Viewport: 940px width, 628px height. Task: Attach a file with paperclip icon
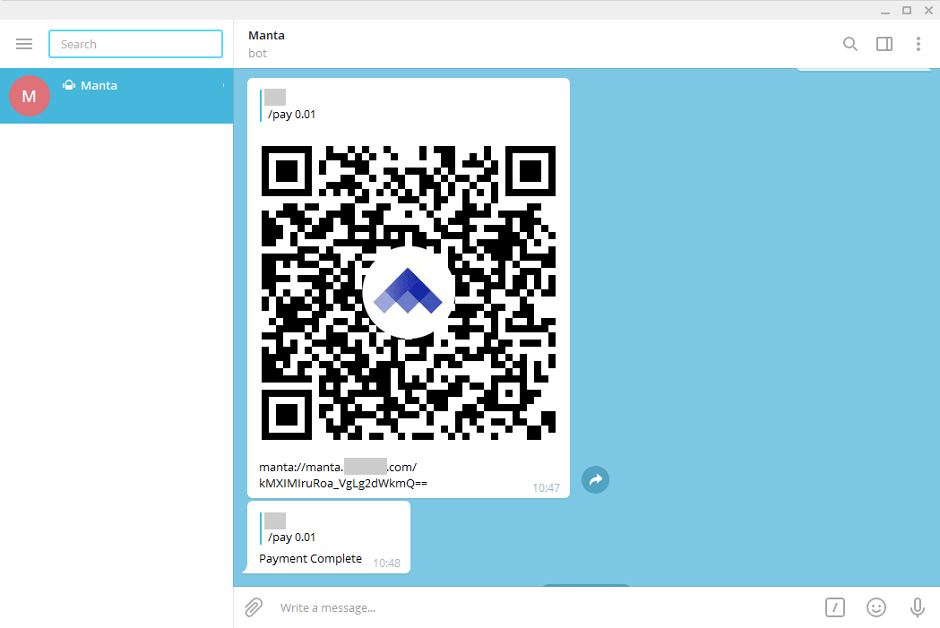point(254,607)
